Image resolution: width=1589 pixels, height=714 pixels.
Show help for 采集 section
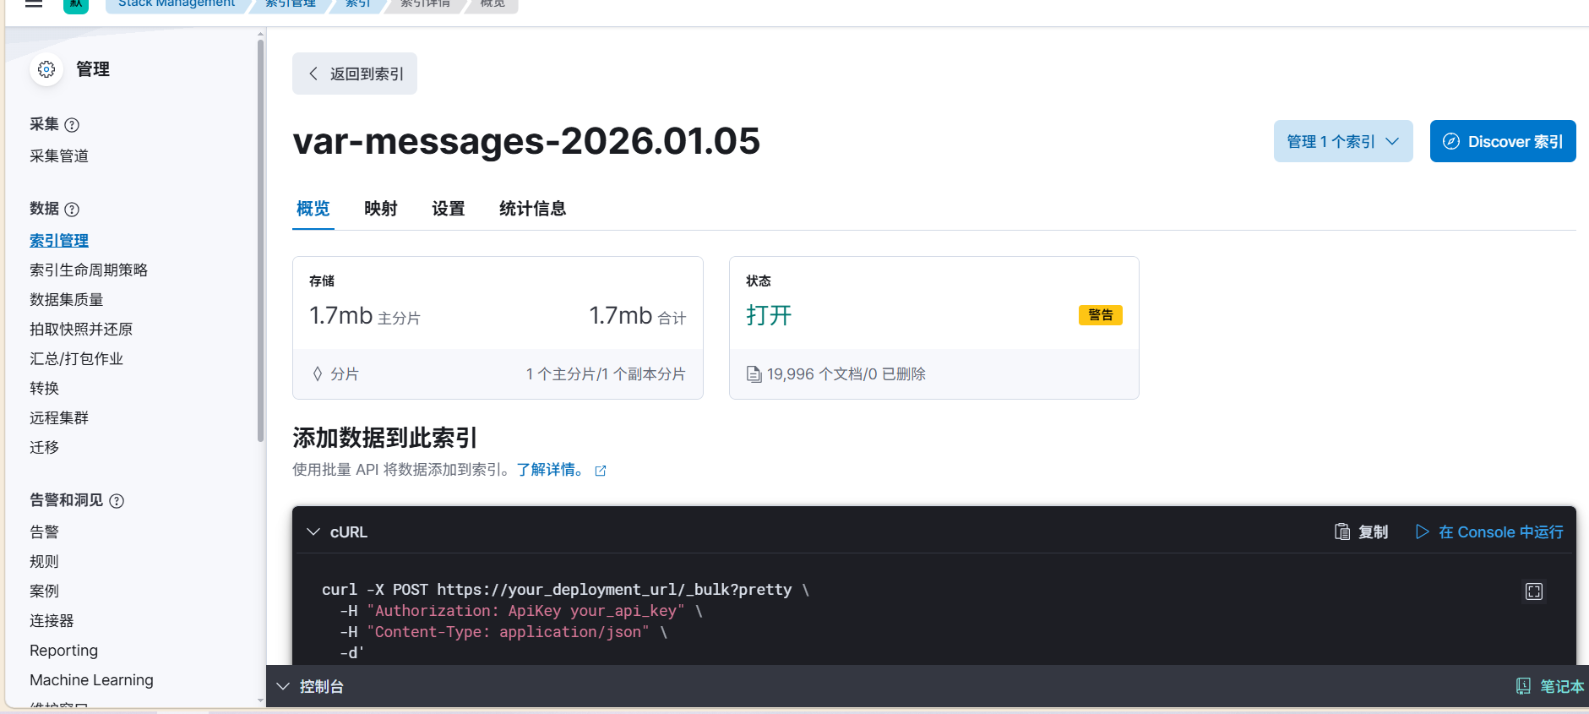coord(73,125)
